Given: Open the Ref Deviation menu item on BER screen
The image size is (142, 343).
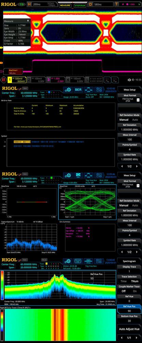Looking at the screenshot, I should click(x=130, y=127).
